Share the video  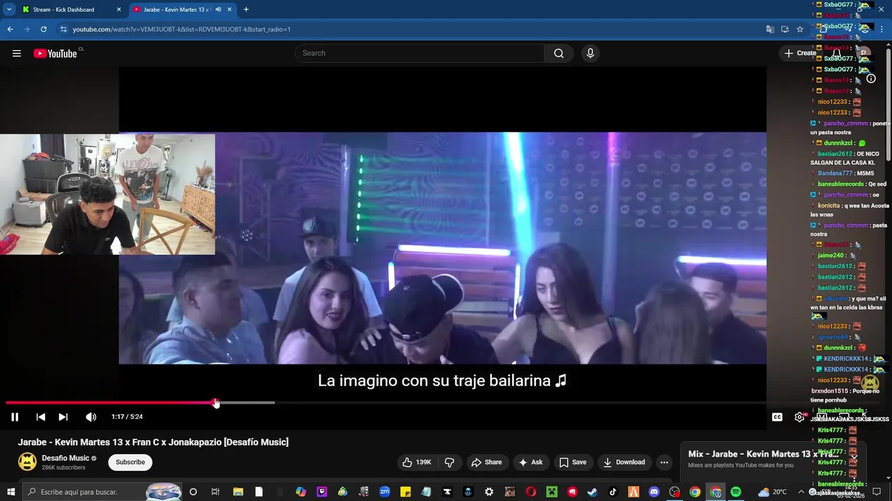[486, 462]
